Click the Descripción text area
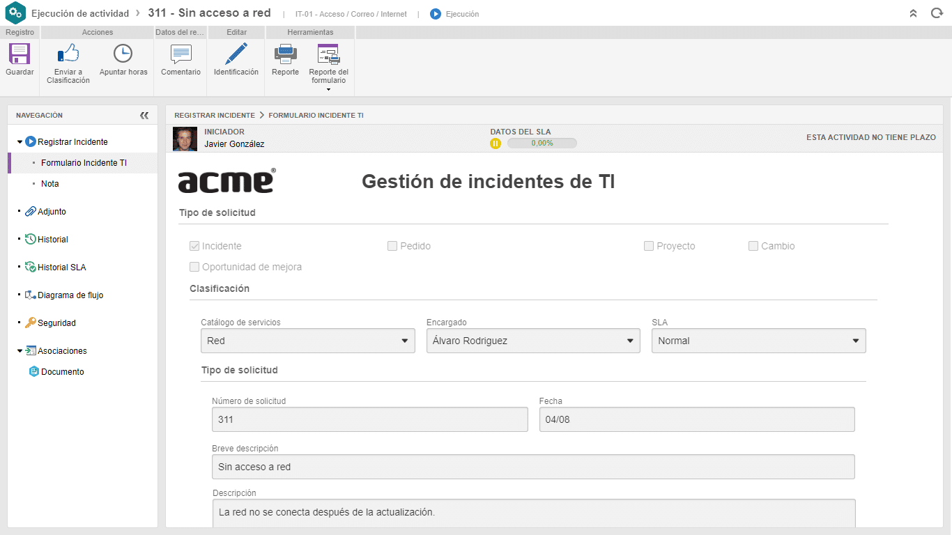This screenshot has width=952, height=535. pos(534,513)
